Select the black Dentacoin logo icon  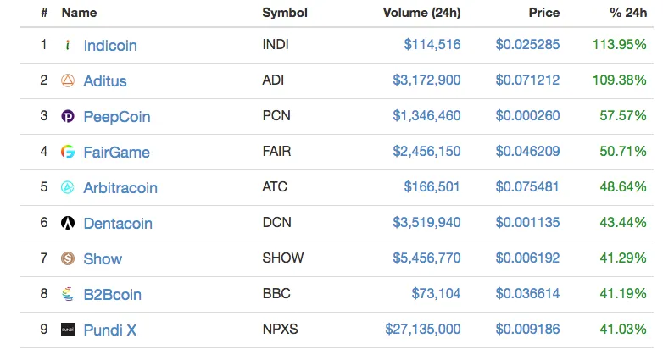point(68,222)
